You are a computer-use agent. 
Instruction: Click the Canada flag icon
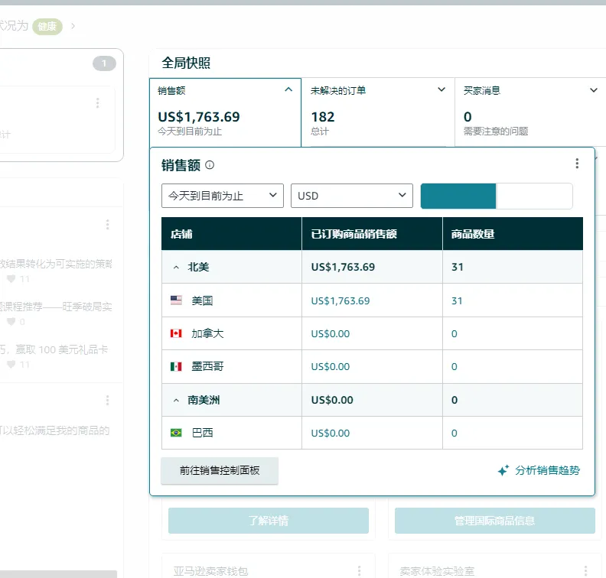pyautogui.click(x=176, y=334)
